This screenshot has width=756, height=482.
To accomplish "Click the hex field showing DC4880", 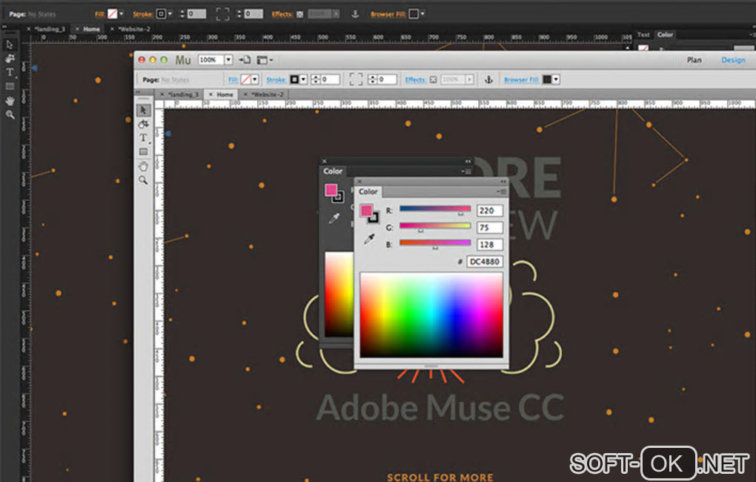I will point(485,262).
